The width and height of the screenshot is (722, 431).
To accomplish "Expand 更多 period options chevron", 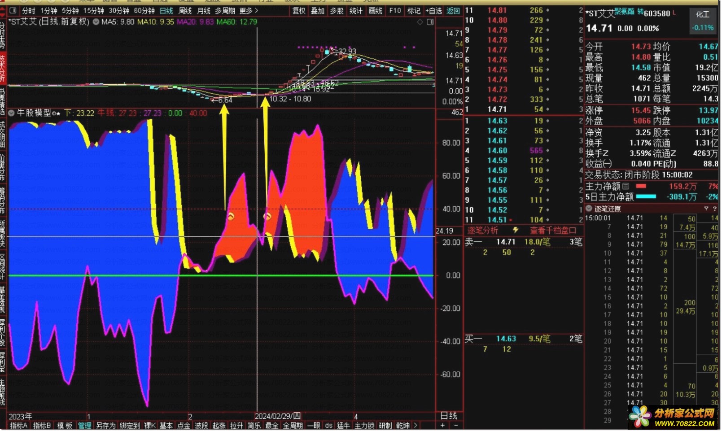I will (x=256, y=10).
